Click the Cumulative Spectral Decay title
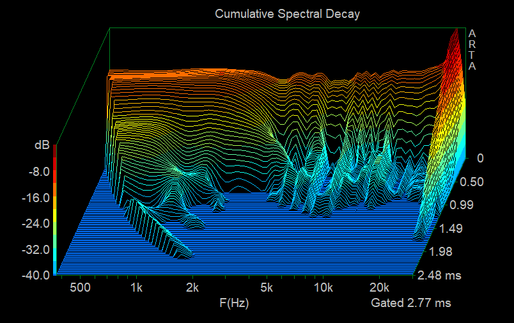This screenshot has width=514, height=323. [x=287, y=13]
